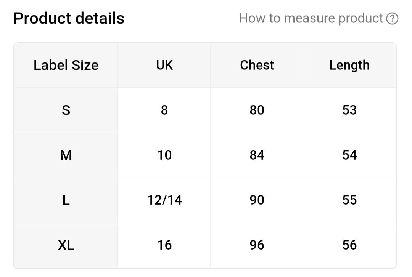Click the length value 53 cell
Screen dimensions: 412x277
coord(349,110)
